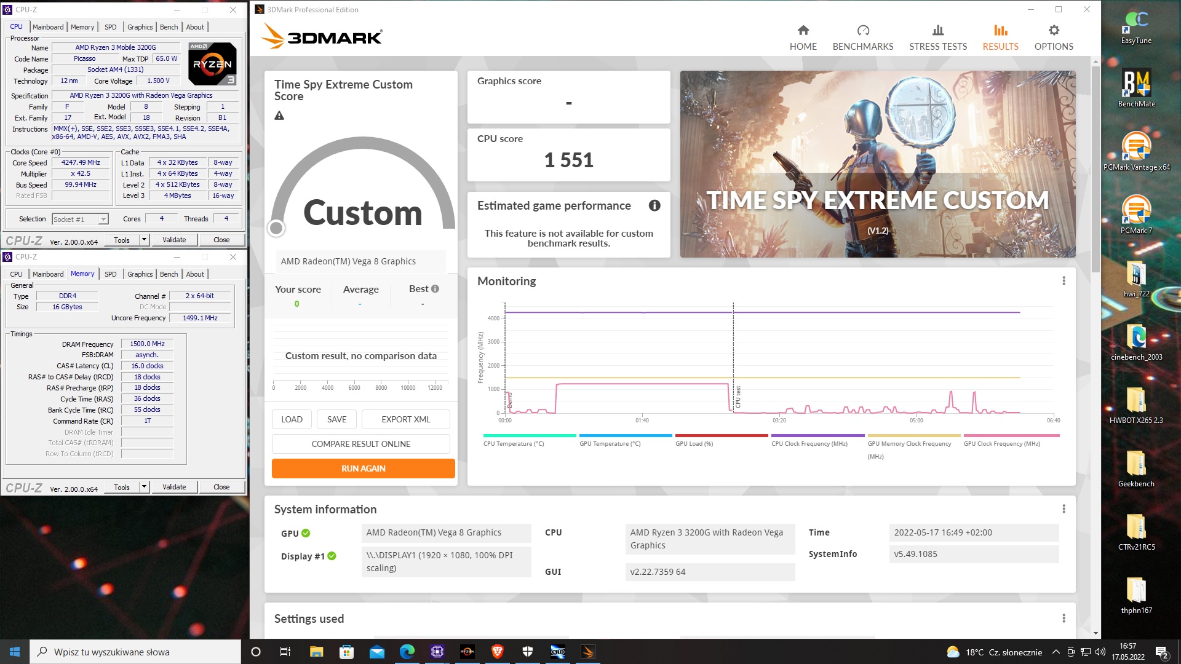Open File Explorer from the taskbar
Screen dimensions: 1181x664
(316, 652)
